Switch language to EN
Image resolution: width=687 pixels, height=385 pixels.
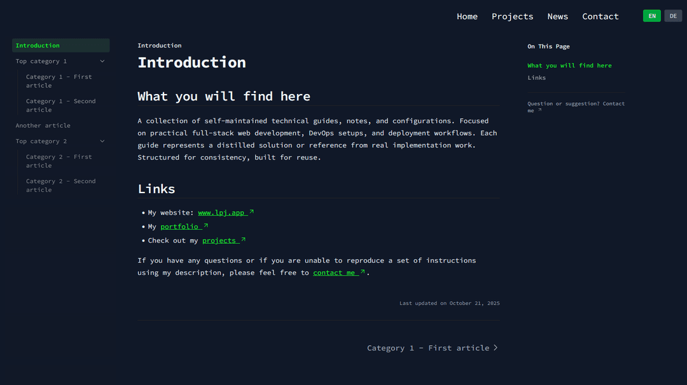[x=651, y=16]
